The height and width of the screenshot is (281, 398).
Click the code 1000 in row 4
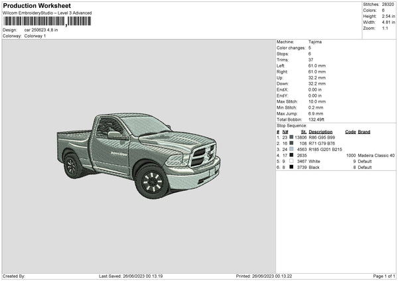coord(351,155)
